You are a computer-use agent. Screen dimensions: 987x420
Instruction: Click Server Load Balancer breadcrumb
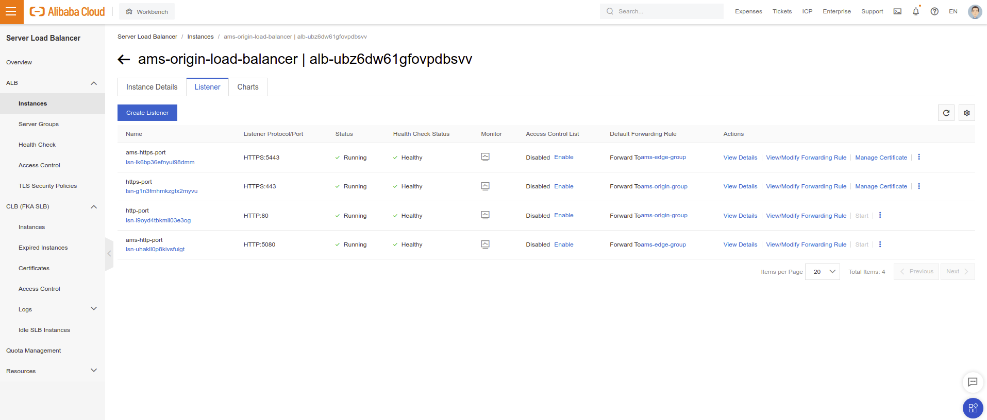[x=147, y=37]
